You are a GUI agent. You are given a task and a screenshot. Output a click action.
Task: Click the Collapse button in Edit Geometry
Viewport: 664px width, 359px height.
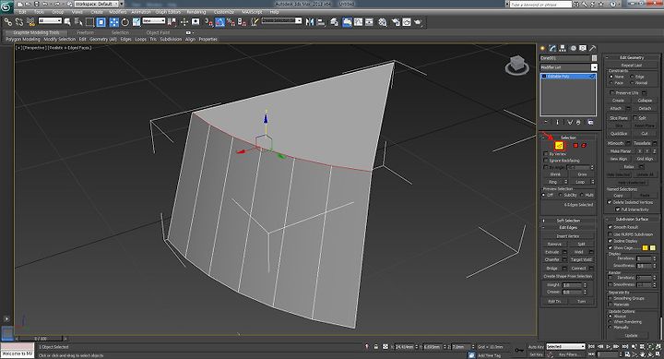coord(645,101)
